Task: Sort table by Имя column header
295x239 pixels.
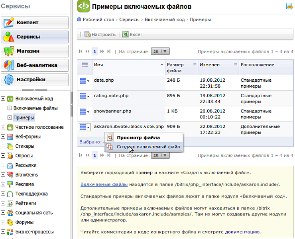Action: point(128,65)
